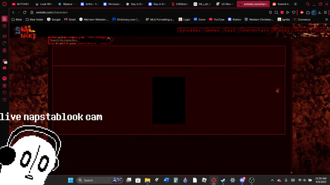Open the clock showing 11:50 AM
Image resolution: width=330 pixels, height=185 pixels.
(321, 180)
